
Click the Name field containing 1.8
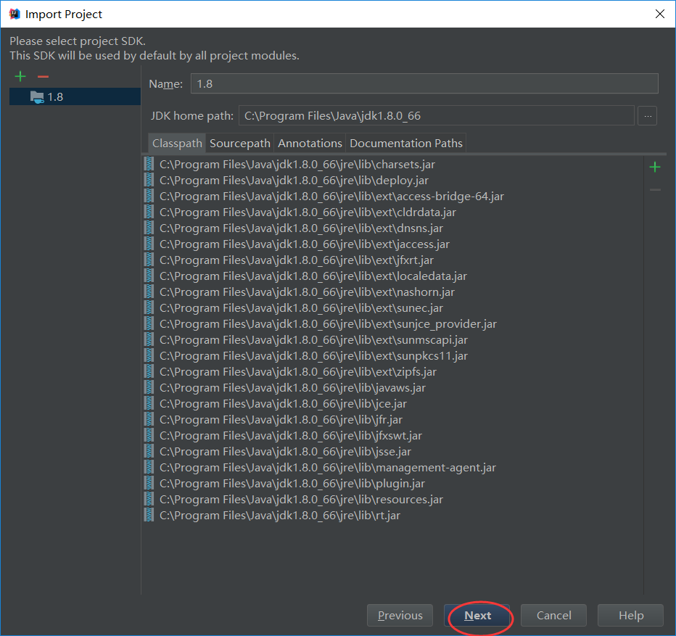tap(424, 83)
